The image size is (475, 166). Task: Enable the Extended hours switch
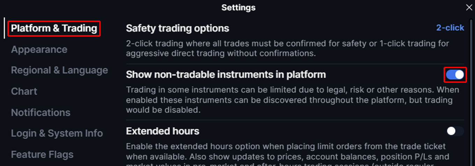[x=455, y=131]
